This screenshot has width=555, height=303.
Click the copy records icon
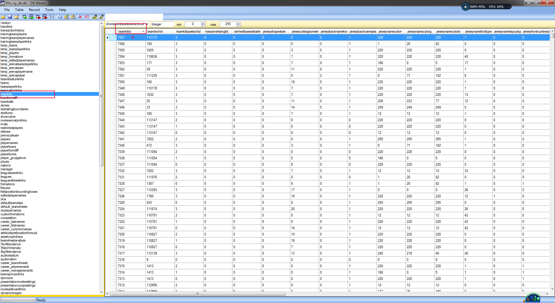(60, 17)
